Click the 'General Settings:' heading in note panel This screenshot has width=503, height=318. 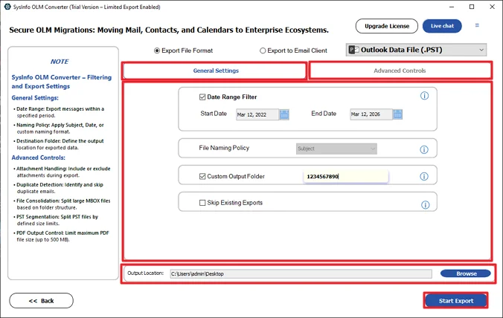pos(35,98)
